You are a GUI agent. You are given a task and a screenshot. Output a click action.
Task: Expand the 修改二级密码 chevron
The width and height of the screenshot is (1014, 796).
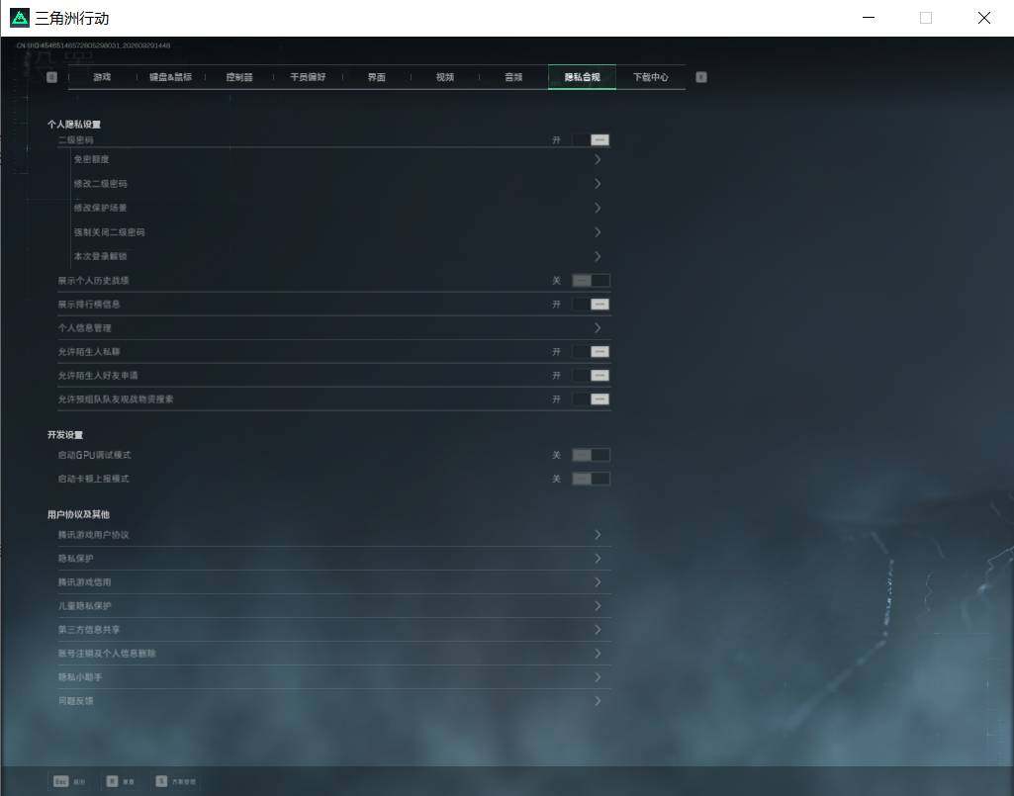598,184
